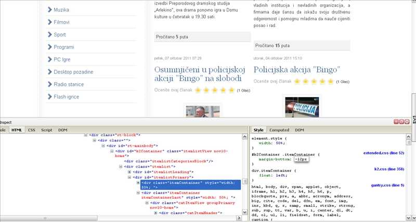Open the Programi menu link
The image size is (416, 222).
click(64, 47)
